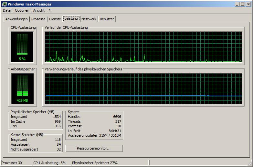
Task: Click status bar text CPU-Auslastung: 5%
Action: coord(50,163)
